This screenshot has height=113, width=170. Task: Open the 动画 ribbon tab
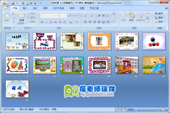pyautogui.click(x=45, y=8)
